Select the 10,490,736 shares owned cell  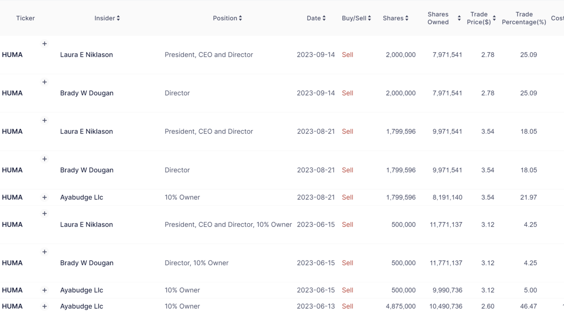click(x=446, y=306)
